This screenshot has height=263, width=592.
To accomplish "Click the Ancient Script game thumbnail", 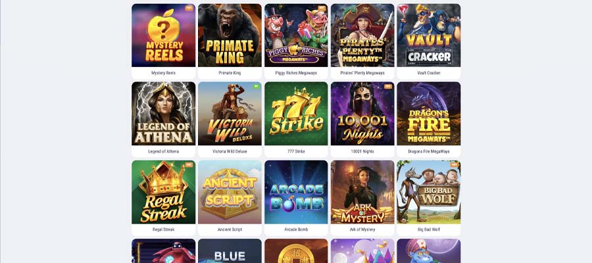I will [x=230, y=192].
